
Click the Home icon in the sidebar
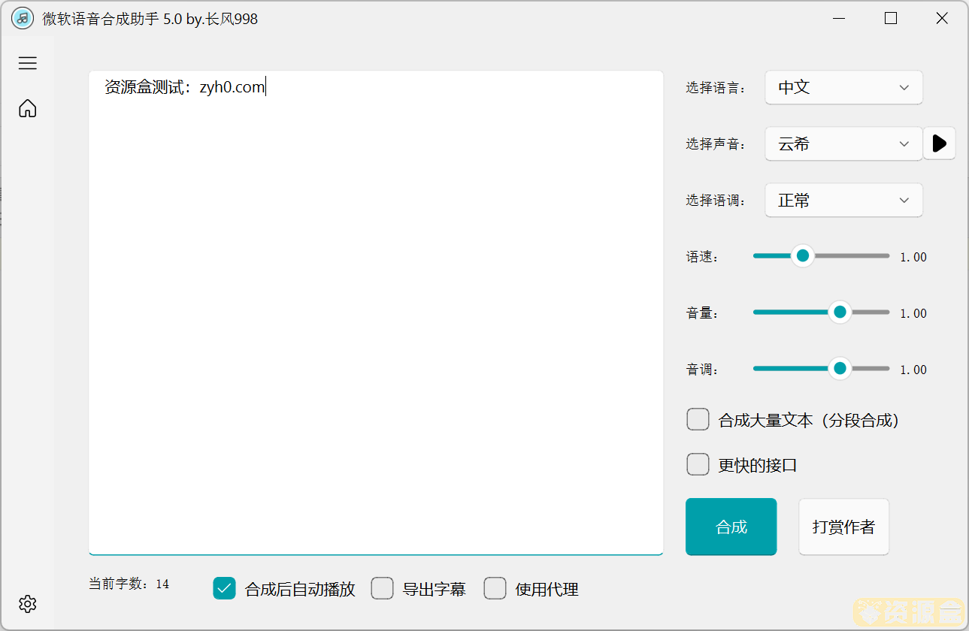click(27, 108)
